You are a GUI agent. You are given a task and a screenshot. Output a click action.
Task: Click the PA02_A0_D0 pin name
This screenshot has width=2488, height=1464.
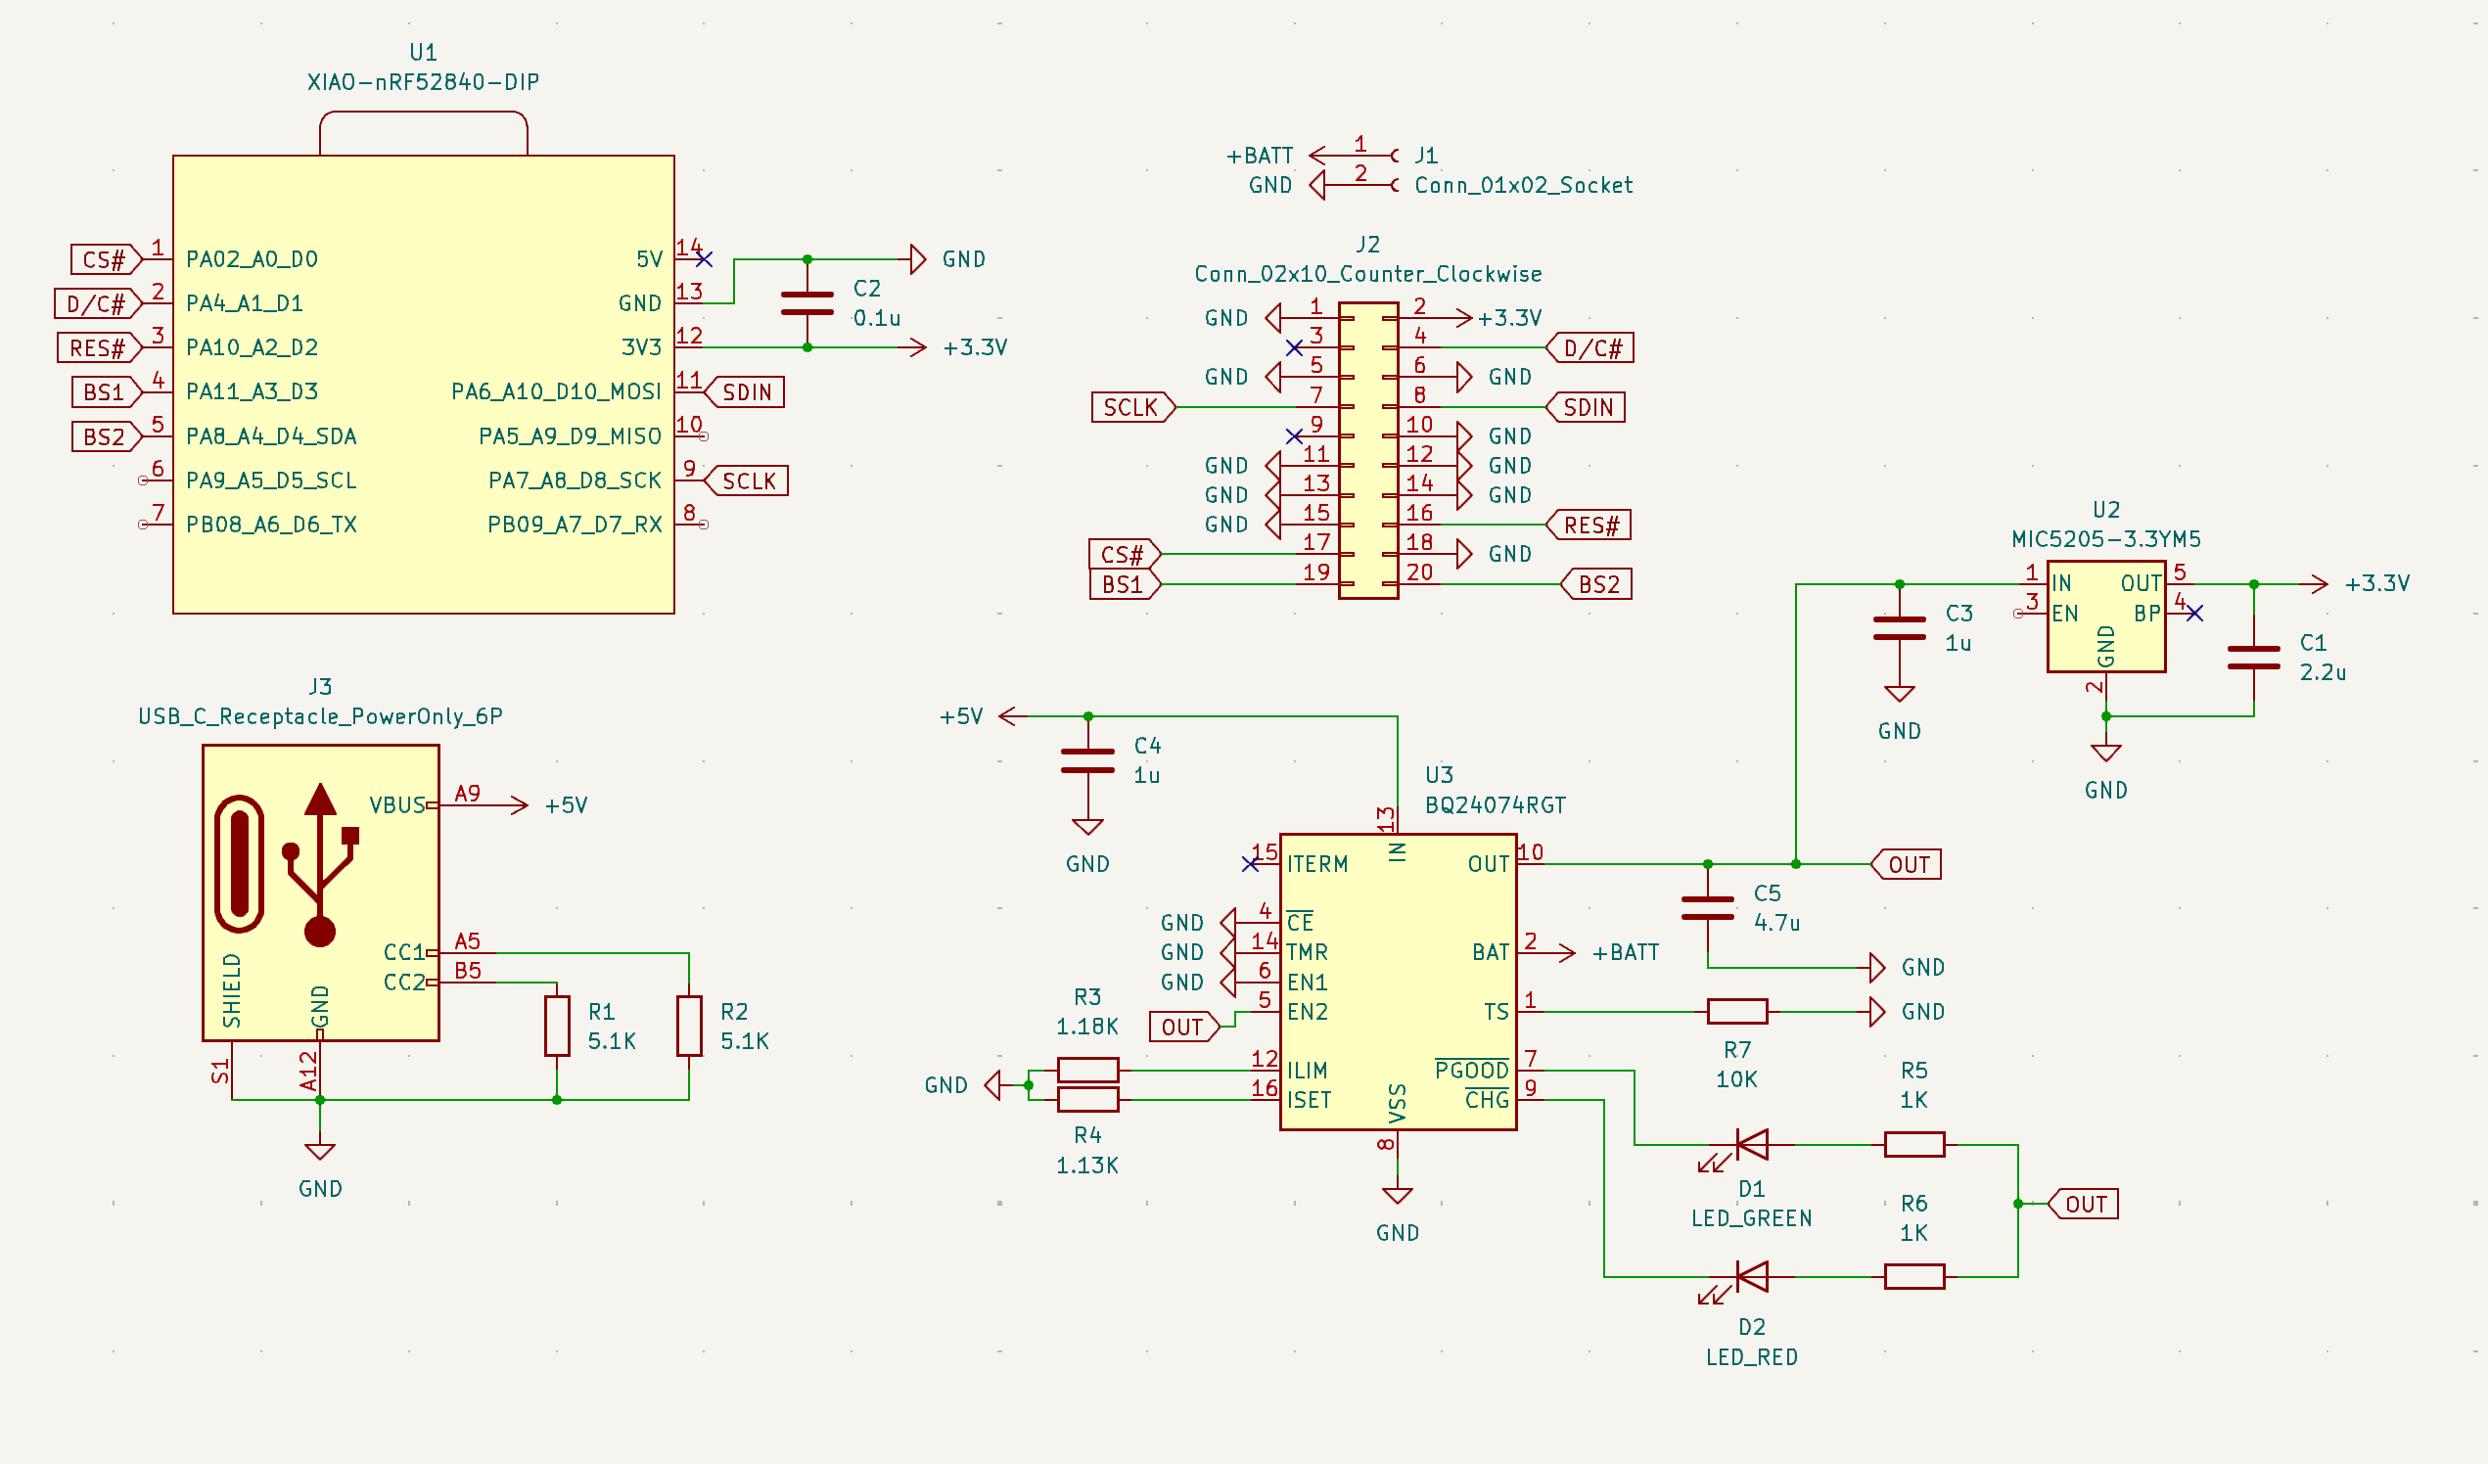(x=252, y=258)
